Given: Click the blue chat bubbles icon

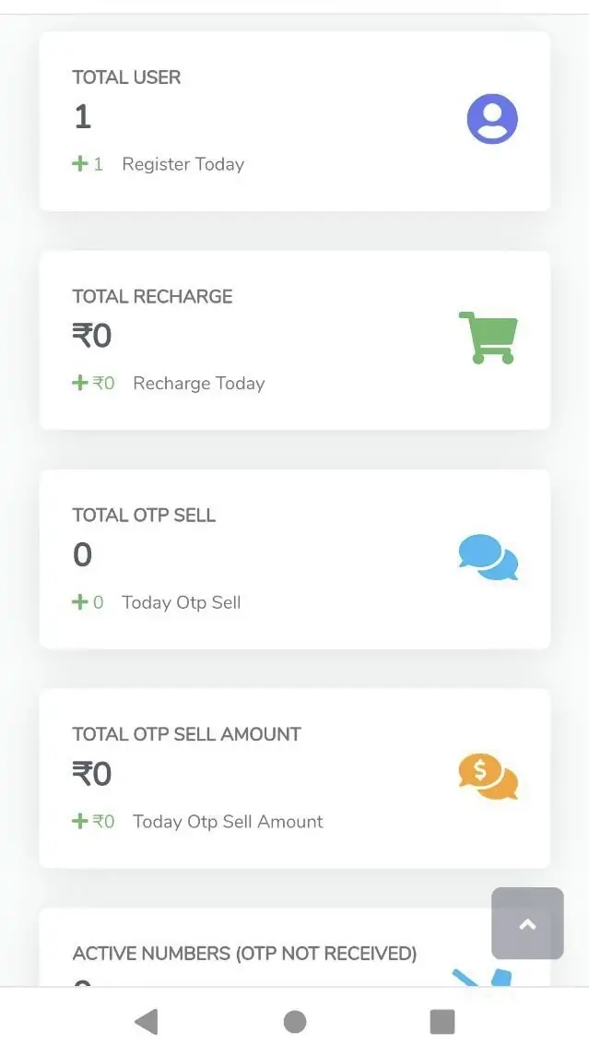Looking at the screenshot, I should (x=488, y=558).
